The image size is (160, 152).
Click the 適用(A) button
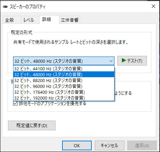pos(142,145)
